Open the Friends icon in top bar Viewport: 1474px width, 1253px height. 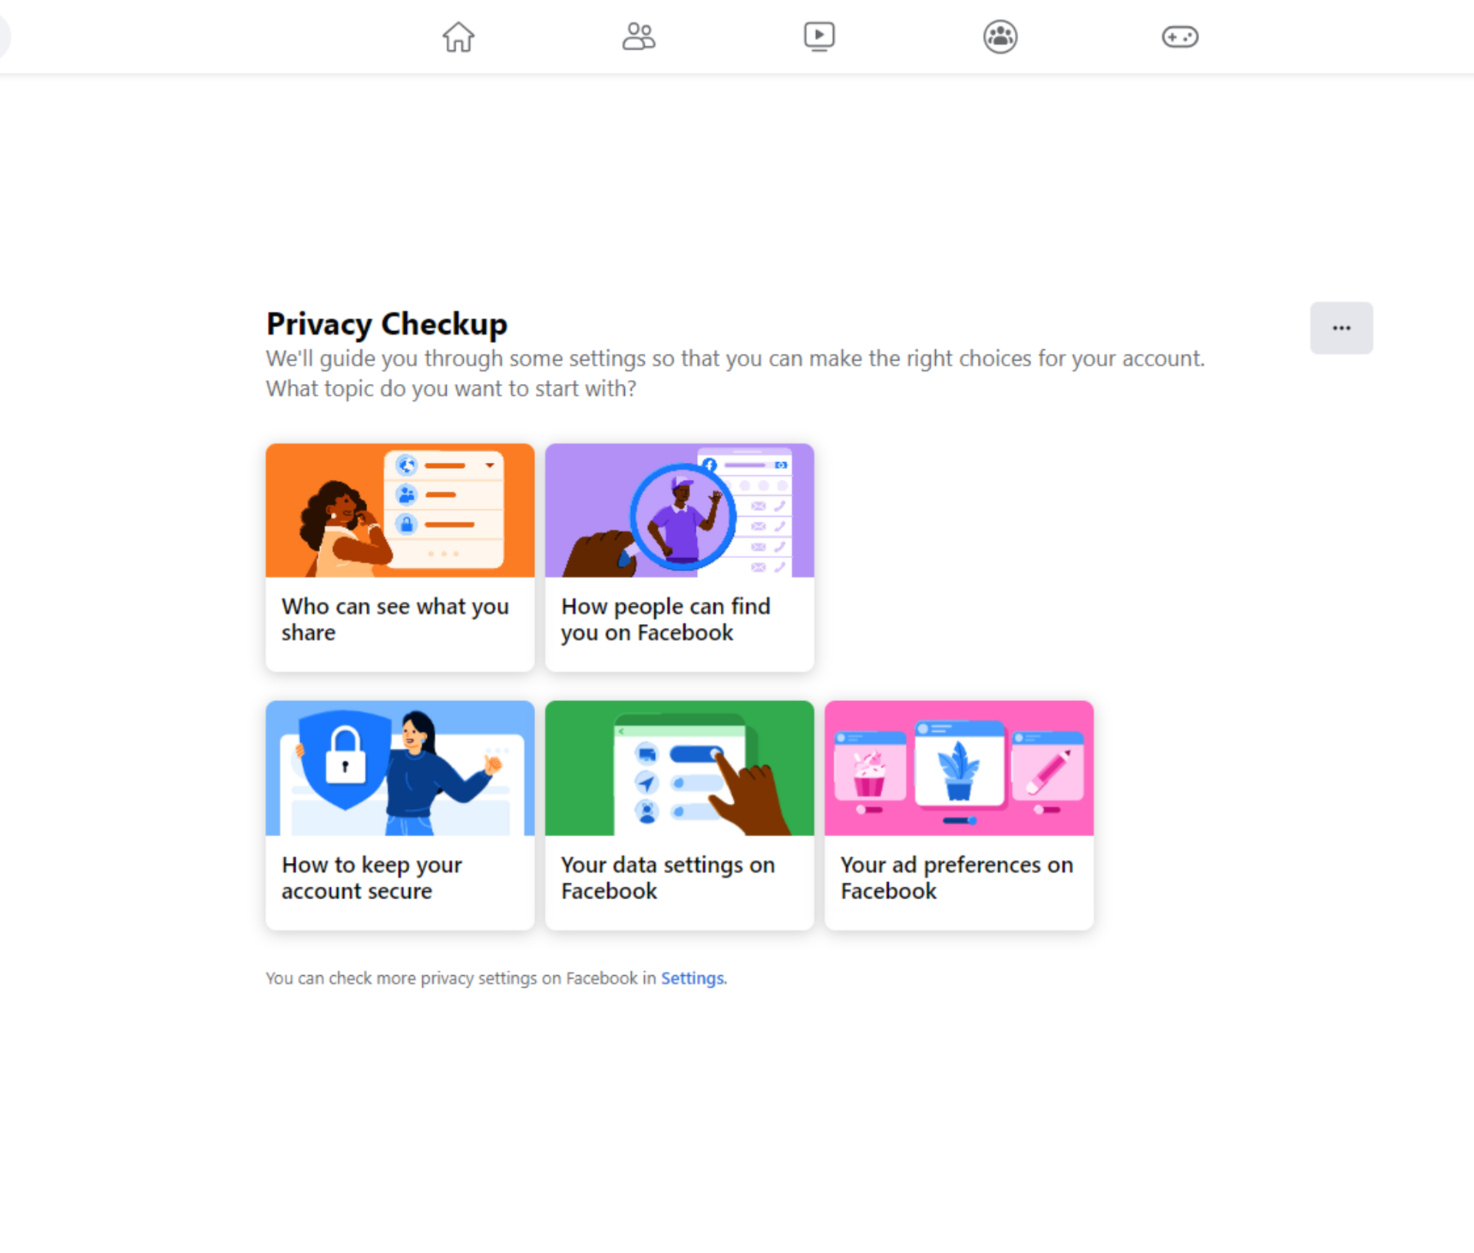(638, 36)
